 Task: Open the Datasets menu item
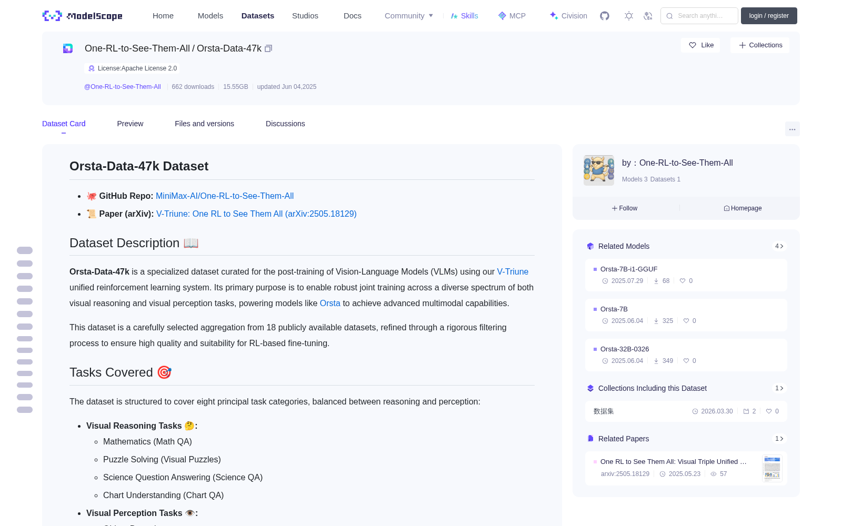(258, 16)
